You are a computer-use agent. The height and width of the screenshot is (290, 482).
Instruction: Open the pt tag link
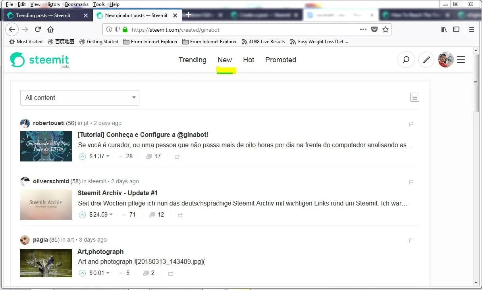pyautogui.click(x=86, y=123)
